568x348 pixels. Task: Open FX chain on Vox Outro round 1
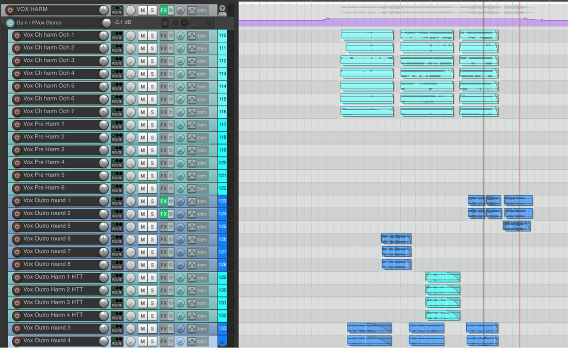point(163,201)
